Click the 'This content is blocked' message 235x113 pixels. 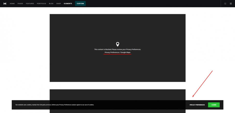[118, 49]
